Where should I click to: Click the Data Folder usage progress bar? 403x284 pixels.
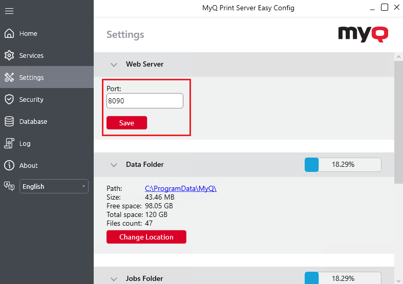[343, 165]
